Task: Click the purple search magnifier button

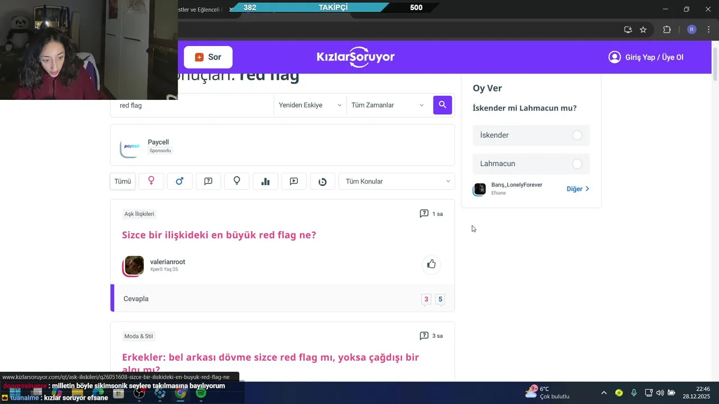Action: [443, 105]
